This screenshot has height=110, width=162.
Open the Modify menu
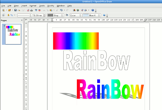pyautogui.click(x=51, y=6)
